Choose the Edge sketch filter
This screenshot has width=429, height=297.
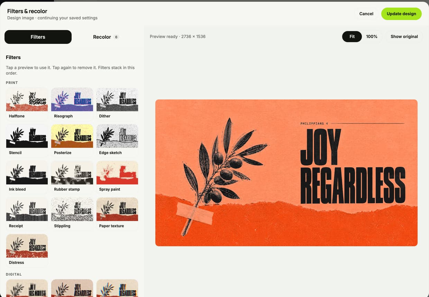point(117,140)
